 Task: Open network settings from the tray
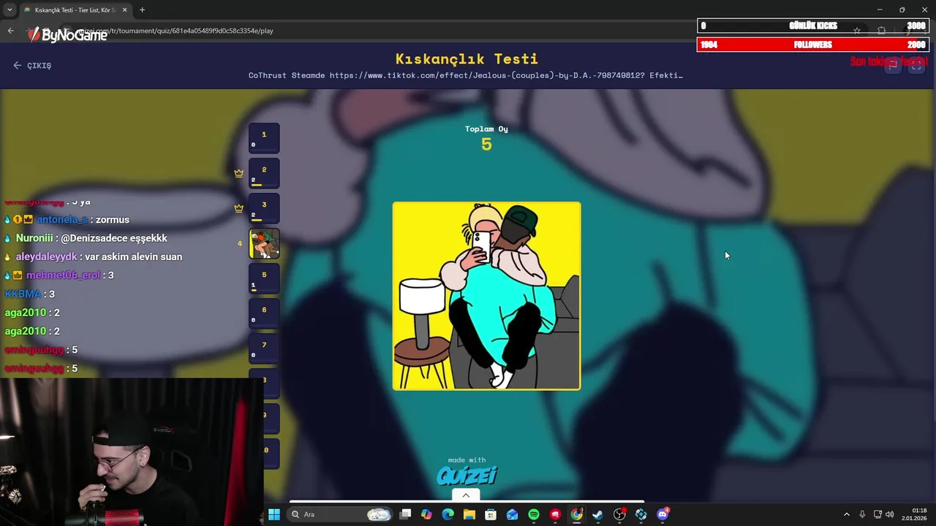coord(877,514)
